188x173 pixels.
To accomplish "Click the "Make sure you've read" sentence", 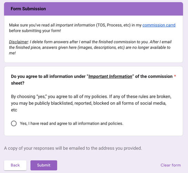I will coord(92,28).
